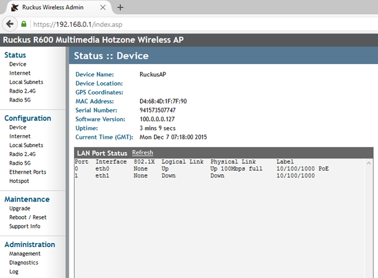The height and width of the screenshot is (278, 378).
Task: Click the MAC address value D4:68:4D:1F:7F:90
Action: point(163,101)
